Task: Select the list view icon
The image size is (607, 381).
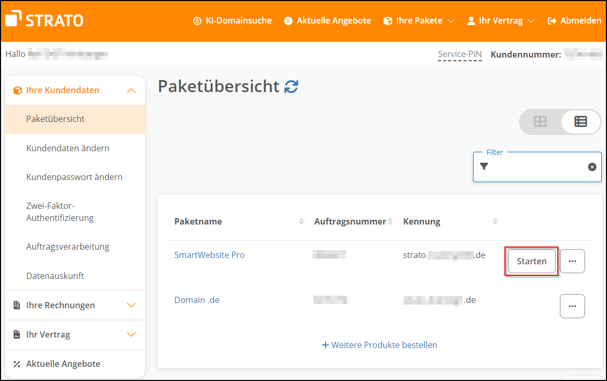Action: pos(580,121)
